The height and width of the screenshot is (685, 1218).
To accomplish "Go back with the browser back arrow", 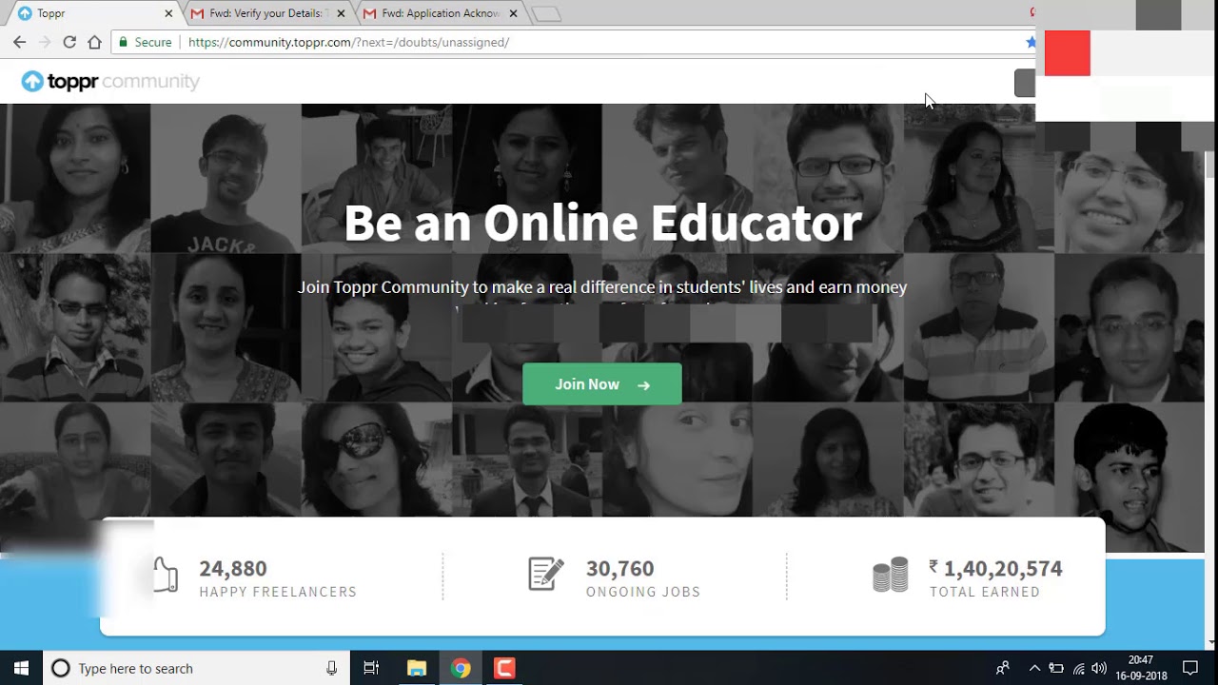I will (19, 42).
